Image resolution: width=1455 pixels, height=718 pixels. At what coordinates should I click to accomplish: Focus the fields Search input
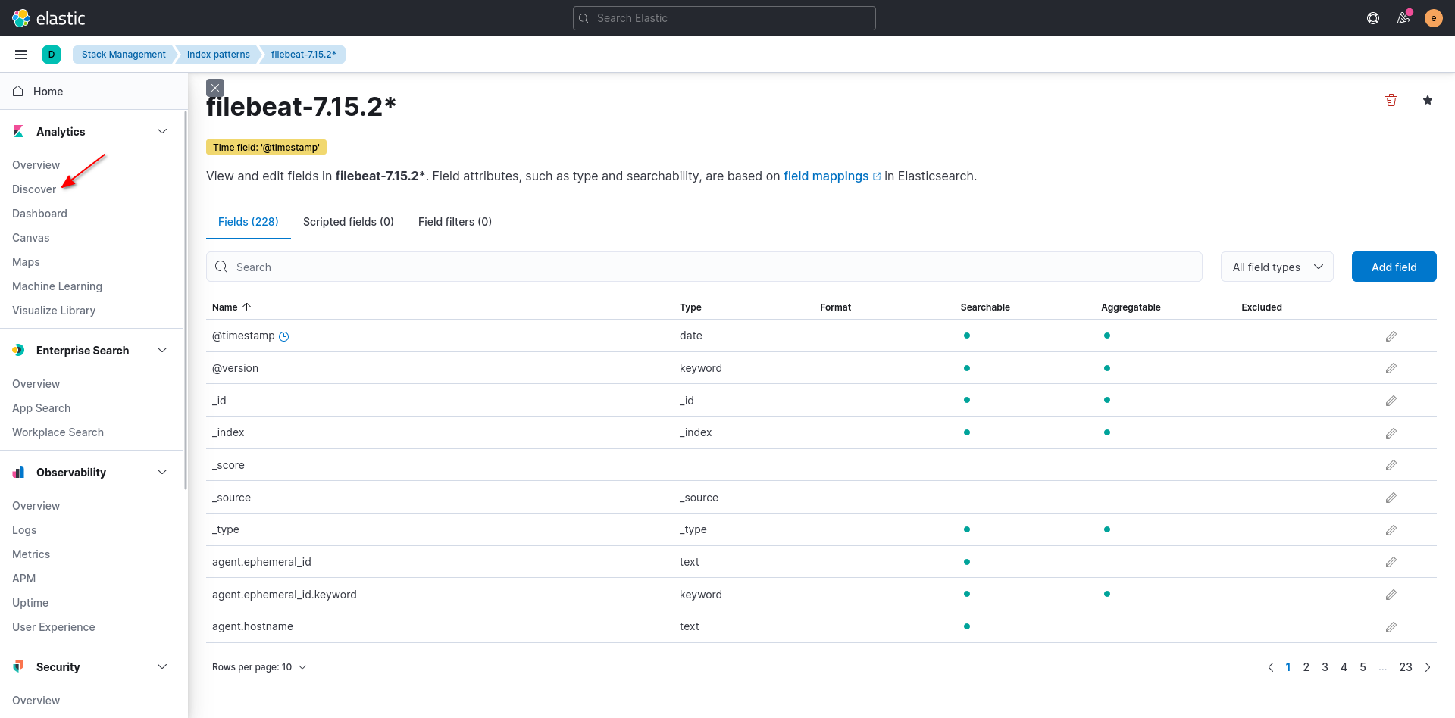704,267
